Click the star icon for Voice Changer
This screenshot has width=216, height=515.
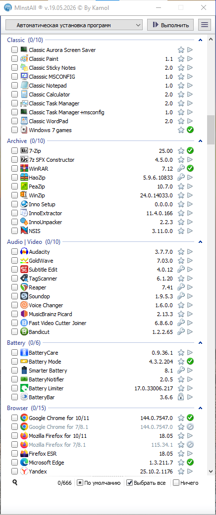click(181, 305)
